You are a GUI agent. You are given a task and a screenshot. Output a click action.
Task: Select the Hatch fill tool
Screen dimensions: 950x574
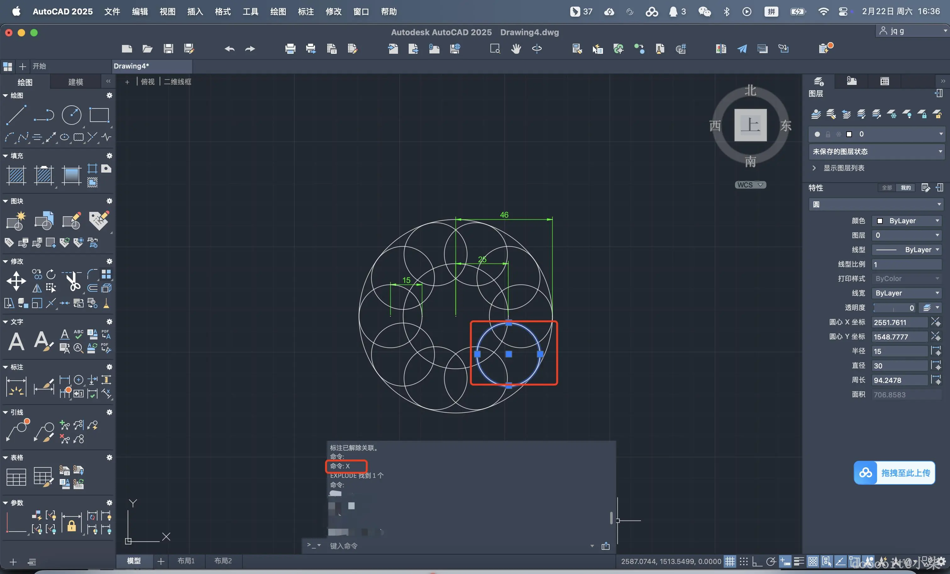click(x=16, y=175)
